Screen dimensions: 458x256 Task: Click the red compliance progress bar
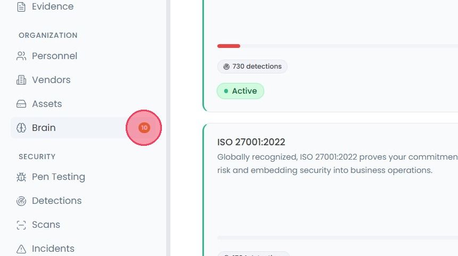[228, 46]
